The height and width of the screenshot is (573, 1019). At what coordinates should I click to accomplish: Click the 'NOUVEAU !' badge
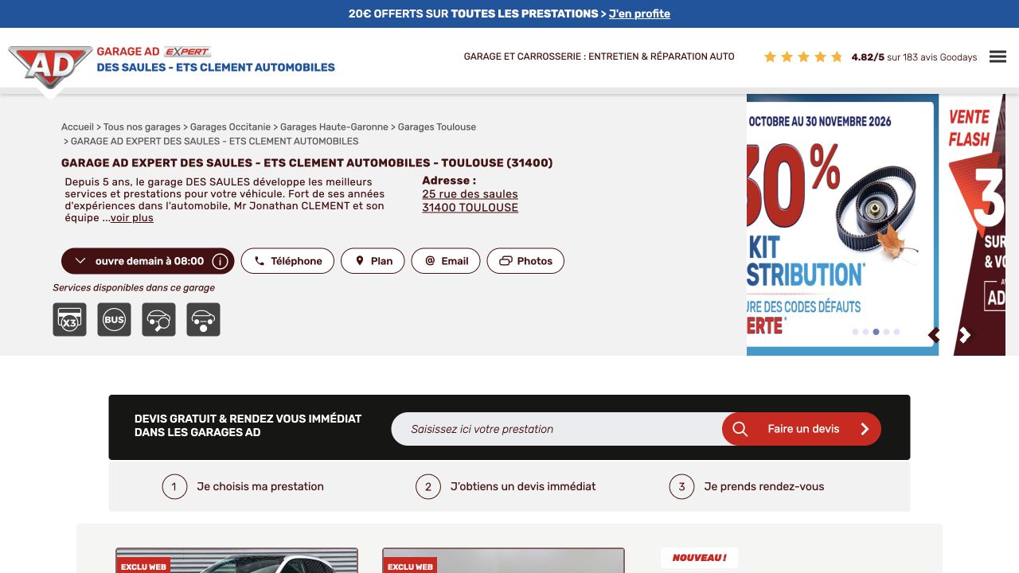tap(699, 558)
